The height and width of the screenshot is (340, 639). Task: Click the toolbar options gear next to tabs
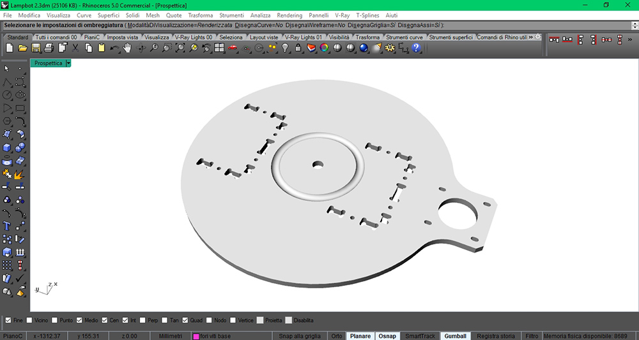pyautogui.click(x=538, y=36)
